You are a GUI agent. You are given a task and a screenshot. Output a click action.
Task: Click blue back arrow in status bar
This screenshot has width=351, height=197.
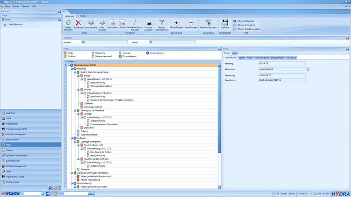(x=48, y=193)
